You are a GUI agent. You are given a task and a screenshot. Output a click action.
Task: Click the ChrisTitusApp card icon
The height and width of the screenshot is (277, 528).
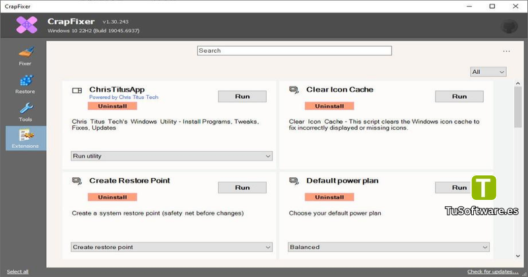77,90
